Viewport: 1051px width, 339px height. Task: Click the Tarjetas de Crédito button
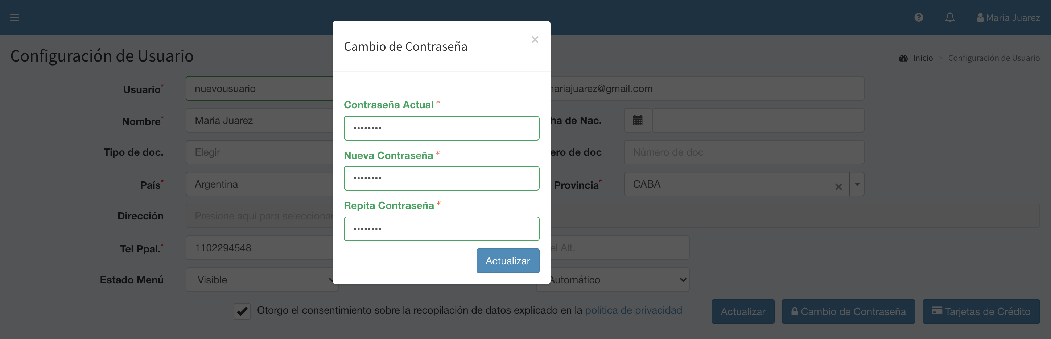coord(981,312)
